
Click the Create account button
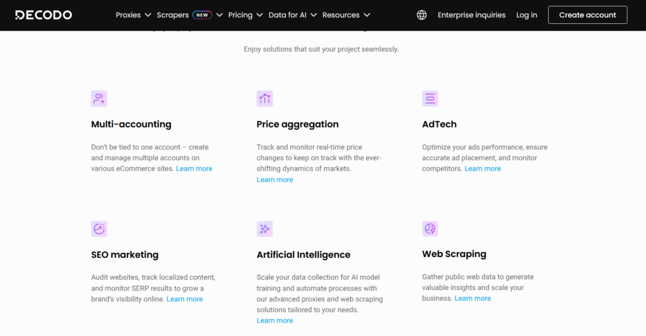coord(587,15)
